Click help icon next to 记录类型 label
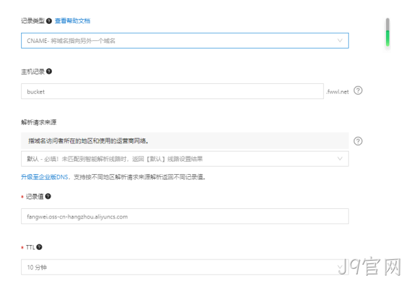 coord(49,21)
